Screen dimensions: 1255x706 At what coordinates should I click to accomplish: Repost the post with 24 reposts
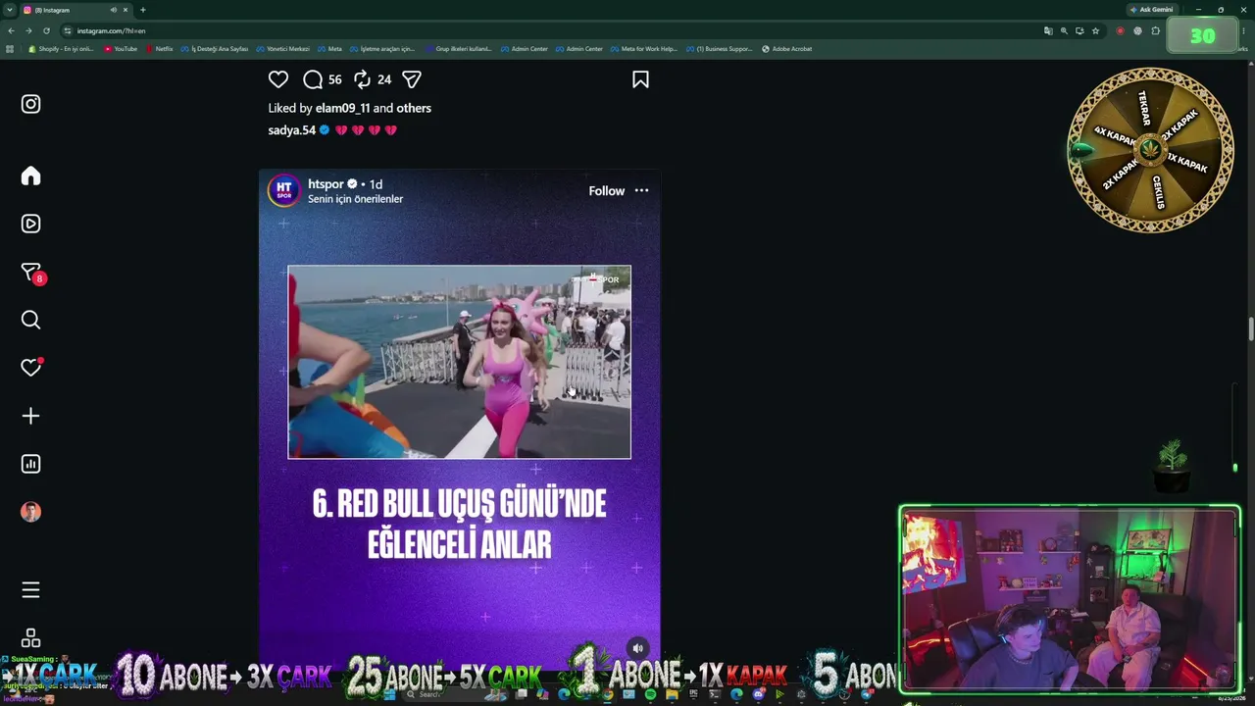362,79
